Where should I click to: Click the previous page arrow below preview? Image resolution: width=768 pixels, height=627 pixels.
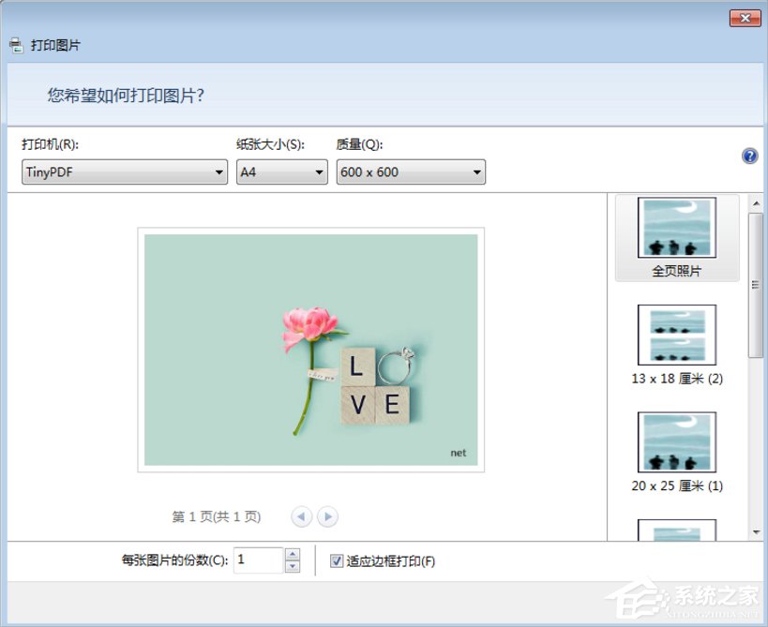pyautogui.click(x=302, y=516)
